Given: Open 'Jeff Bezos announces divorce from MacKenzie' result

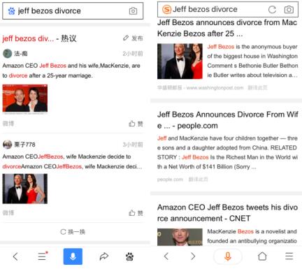Looking at the screenshot, I should (x=227, y=28).
